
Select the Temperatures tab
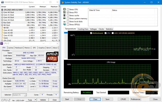click(x=70, y=29)
